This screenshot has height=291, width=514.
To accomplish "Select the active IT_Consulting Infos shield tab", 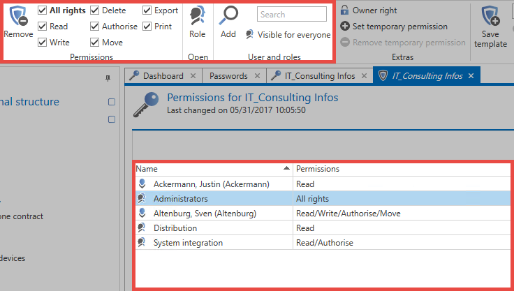I will (x=427, y=75).
